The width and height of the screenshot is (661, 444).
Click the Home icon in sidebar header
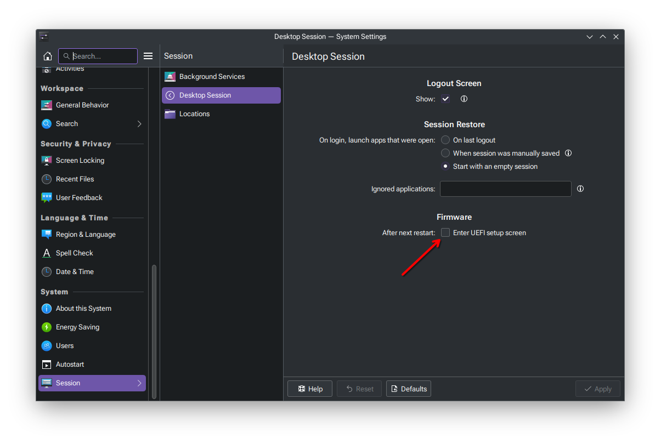[x=48, y=56]
